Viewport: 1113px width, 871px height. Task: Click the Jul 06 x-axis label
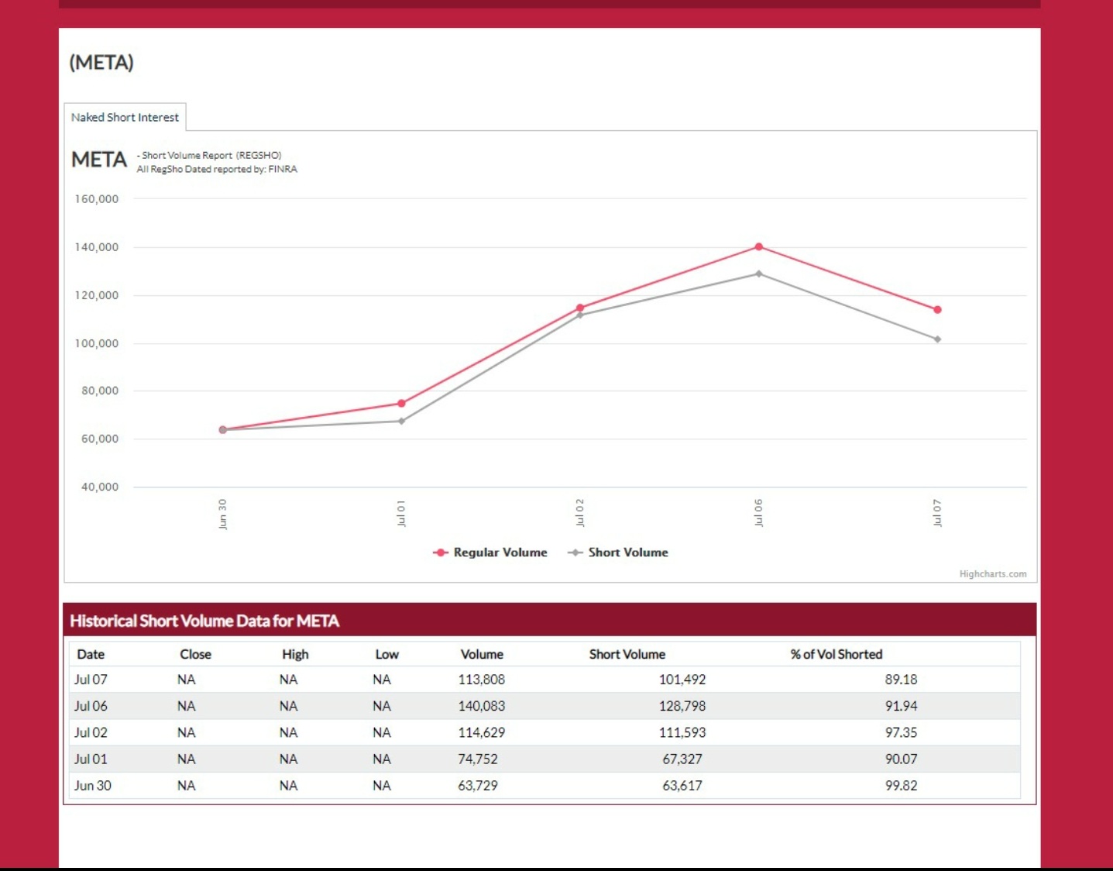(x=758, y=513)
